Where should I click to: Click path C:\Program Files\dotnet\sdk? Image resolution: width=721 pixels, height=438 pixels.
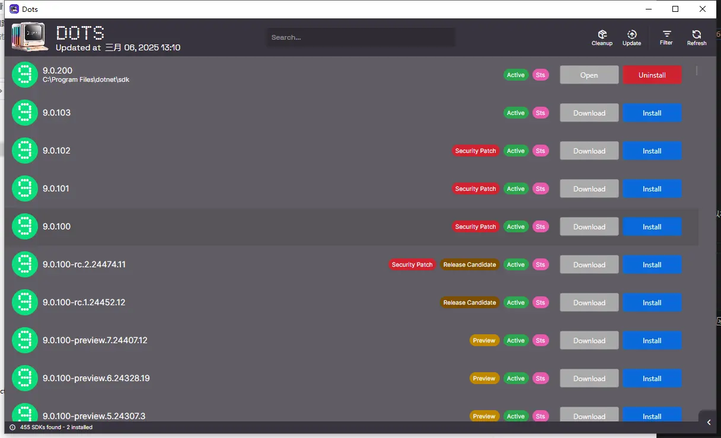(x=86, y=79)
